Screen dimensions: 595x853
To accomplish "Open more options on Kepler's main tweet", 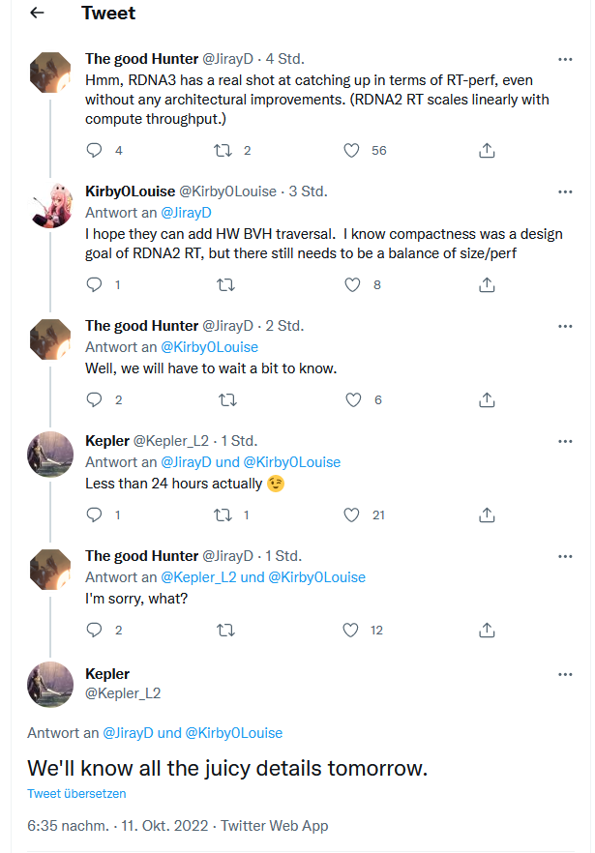I will [x=565, y=675].
